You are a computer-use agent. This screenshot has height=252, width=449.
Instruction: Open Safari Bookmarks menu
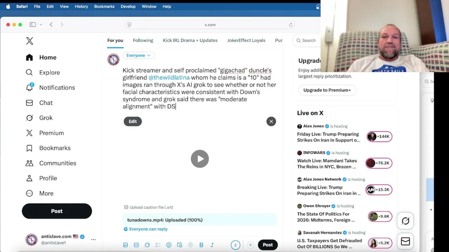pos(104,6)
